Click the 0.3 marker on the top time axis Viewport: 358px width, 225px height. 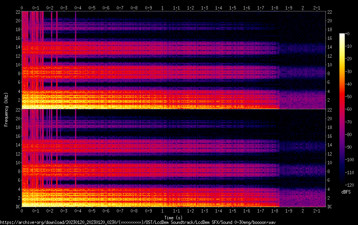(x=64, y=8)
